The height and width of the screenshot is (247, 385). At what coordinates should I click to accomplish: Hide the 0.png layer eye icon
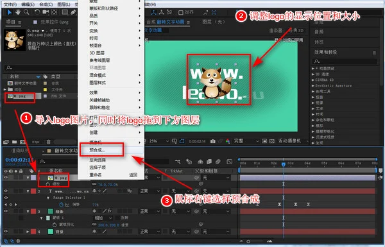(6, 177)
